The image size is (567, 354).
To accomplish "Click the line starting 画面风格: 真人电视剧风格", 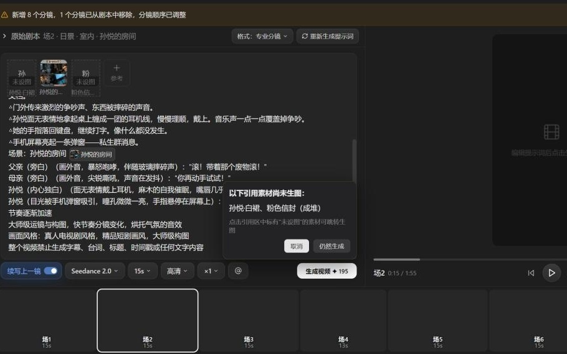I will pos(98,236).
